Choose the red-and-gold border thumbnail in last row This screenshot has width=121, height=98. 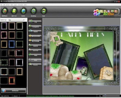click(x=12, y=81)
